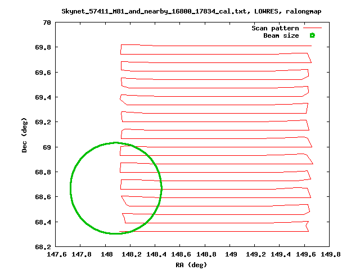Click the RA axis value 149.6
This screenshot has width=360, height=270.
coord(305,254)
